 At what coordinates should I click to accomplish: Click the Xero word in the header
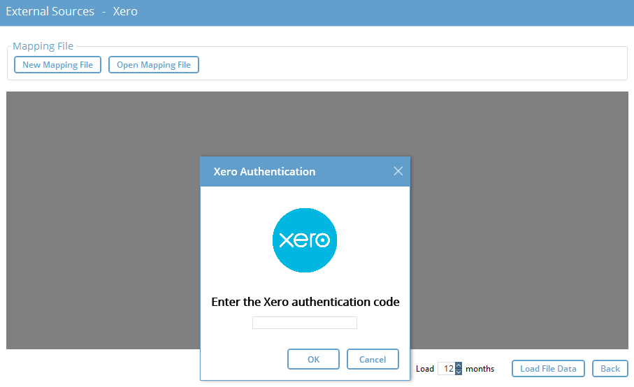[125, 11]
